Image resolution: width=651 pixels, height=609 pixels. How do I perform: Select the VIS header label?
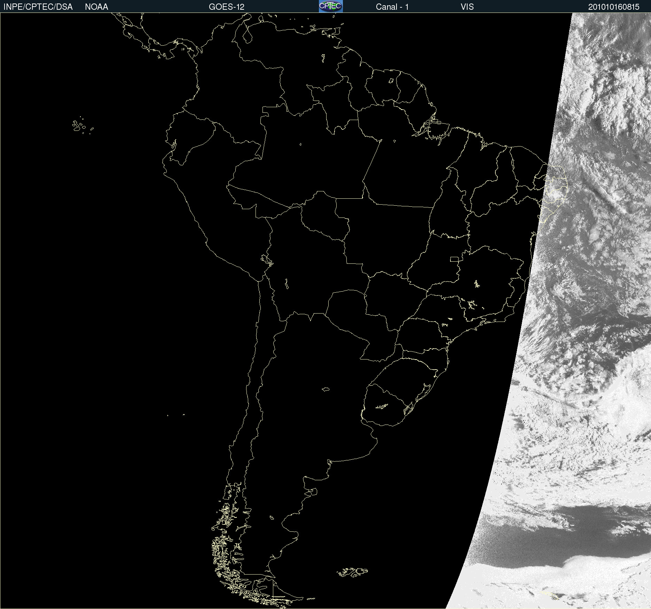(467, 7)
